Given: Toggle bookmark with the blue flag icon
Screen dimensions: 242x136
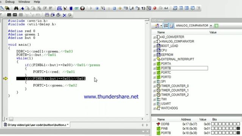Looking at the screenshot, I should point(22,8).
